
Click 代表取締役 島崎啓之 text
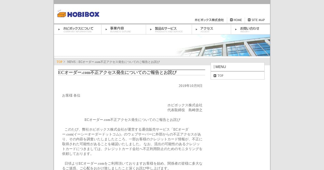click(185, 110)
